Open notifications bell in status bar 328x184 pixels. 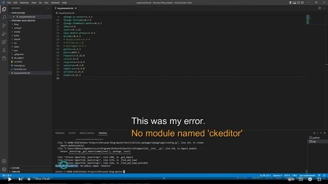[x=324, y=175]
